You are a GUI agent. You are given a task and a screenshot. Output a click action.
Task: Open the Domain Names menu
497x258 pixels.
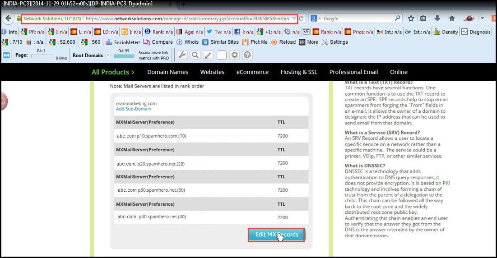(x=167, y=72)
